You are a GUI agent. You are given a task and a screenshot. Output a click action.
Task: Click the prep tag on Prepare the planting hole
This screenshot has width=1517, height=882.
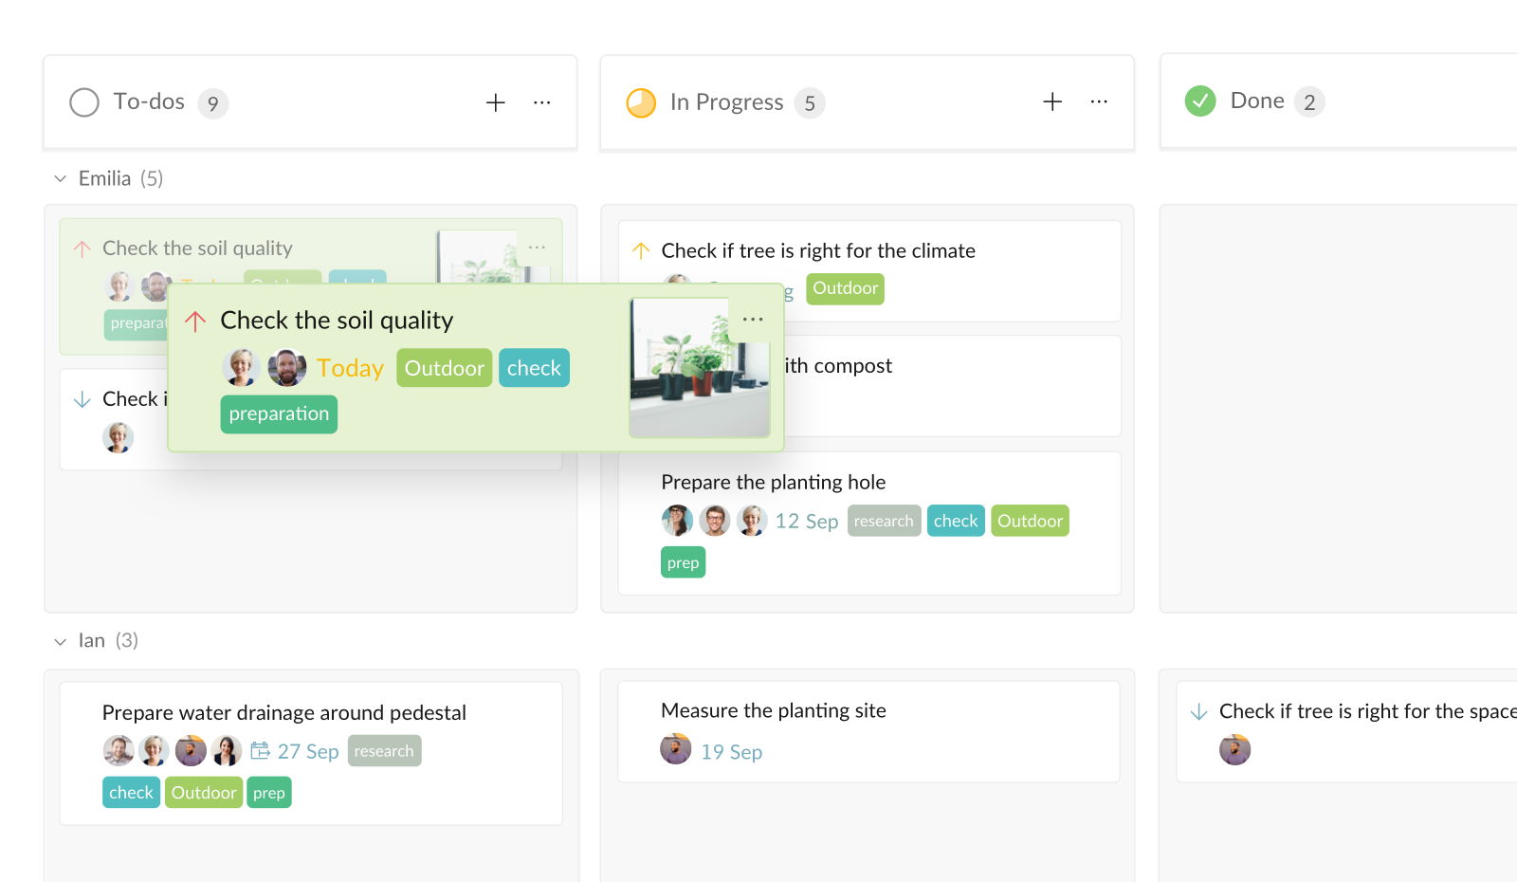(x=683, y=562)
